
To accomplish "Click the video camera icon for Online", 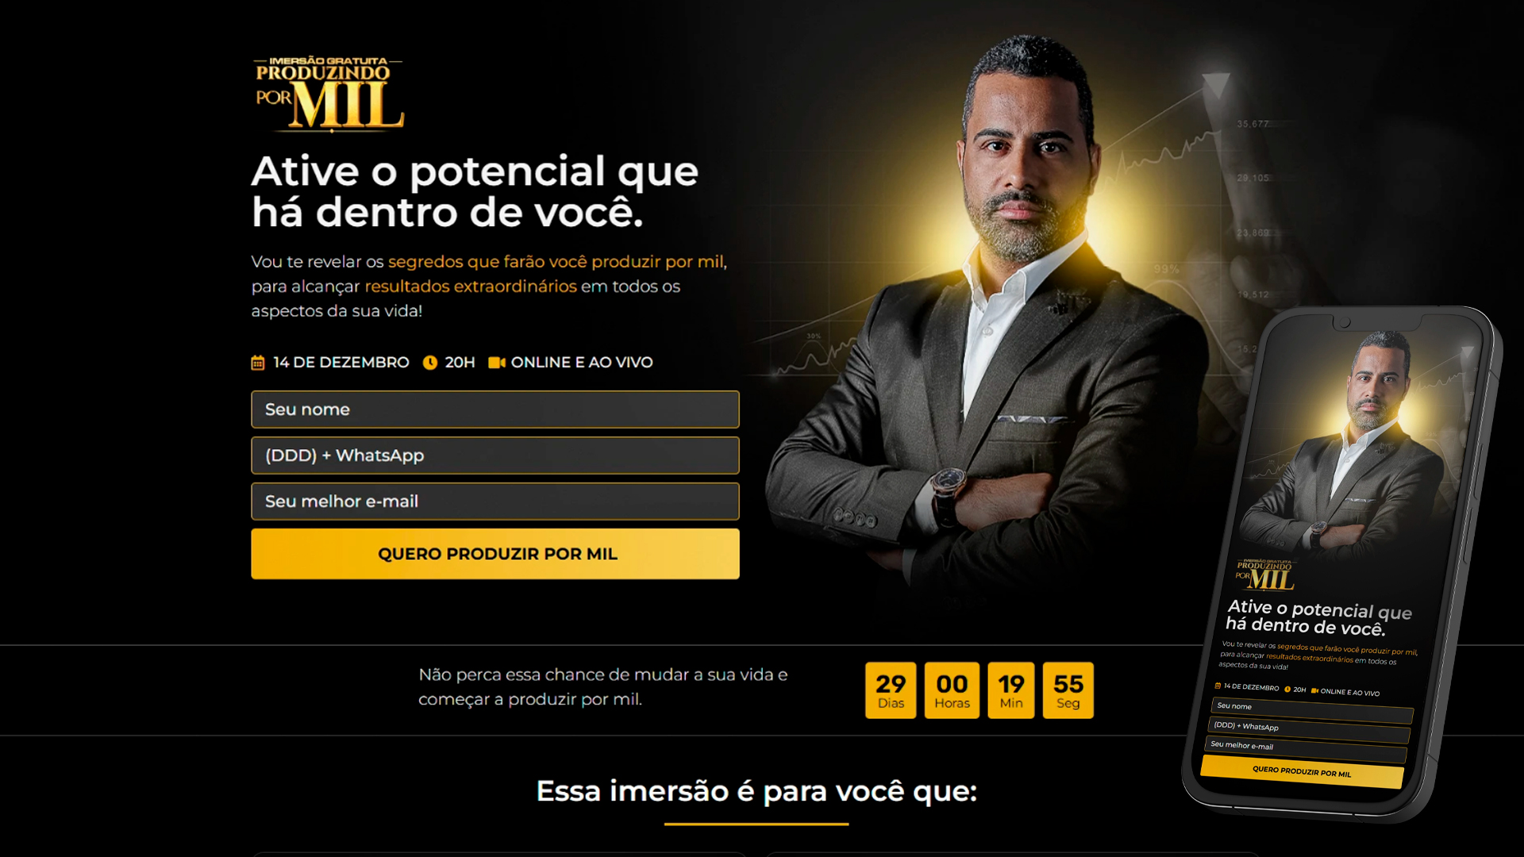I will [x=497, y=363].
